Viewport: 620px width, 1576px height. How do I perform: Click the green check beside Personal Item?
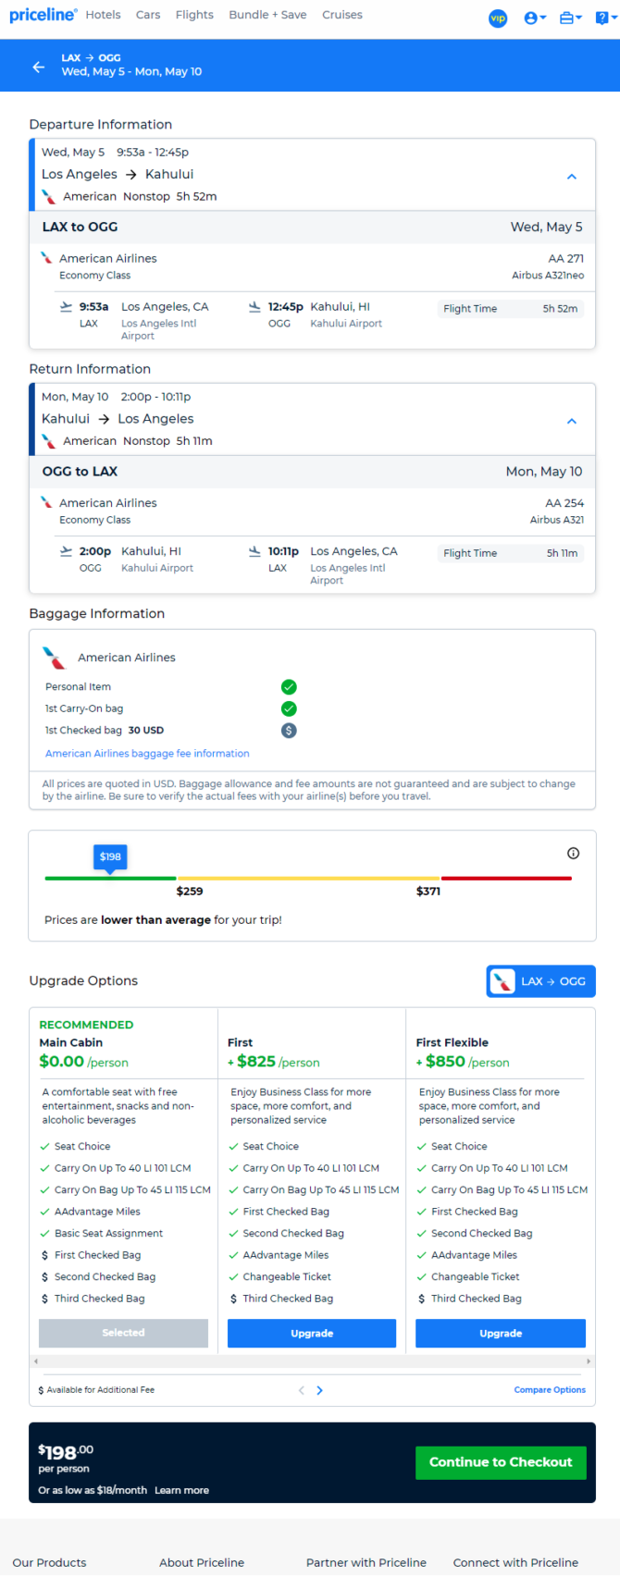coord(289,687)
